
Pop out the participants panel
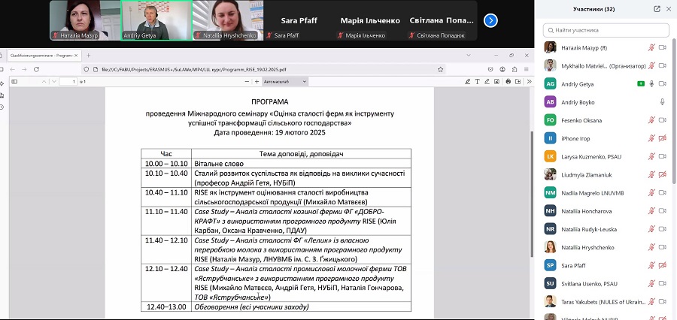point(657,9)
